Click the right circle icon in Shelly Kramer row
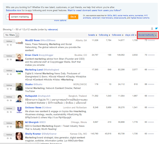 11,138
